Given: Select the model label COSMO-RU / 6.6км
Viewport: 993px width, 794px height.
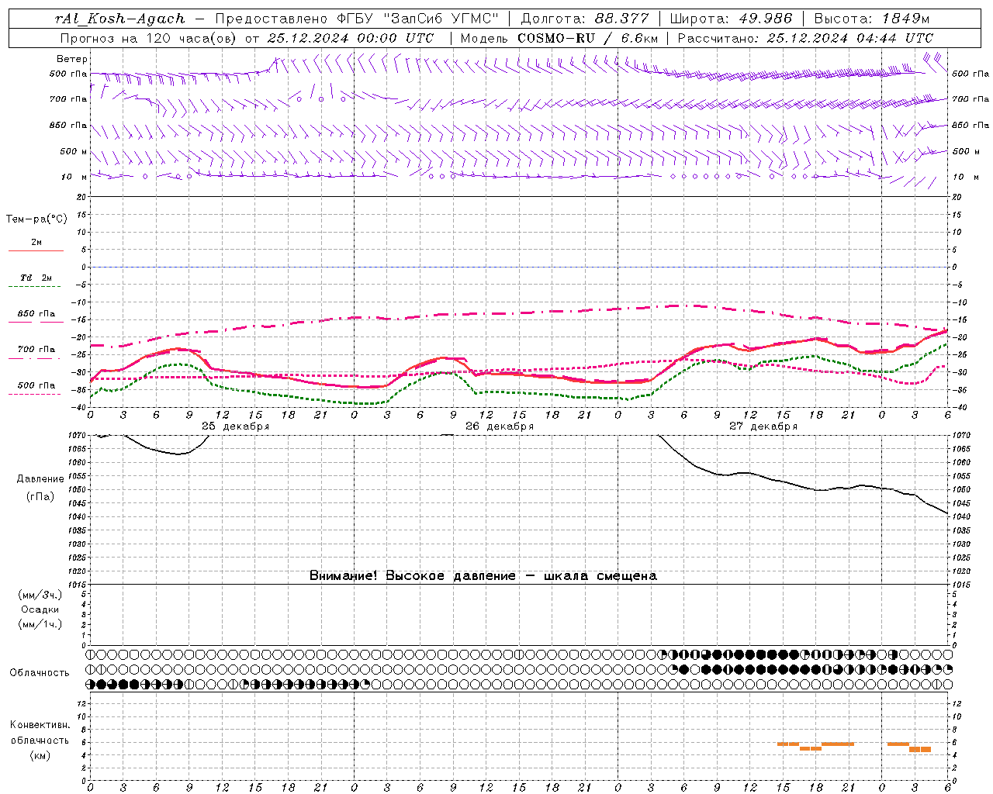Looking at the screenshot, I should coord(587,38).
